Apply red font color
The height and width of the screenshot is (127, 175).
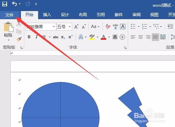(104, 37)
